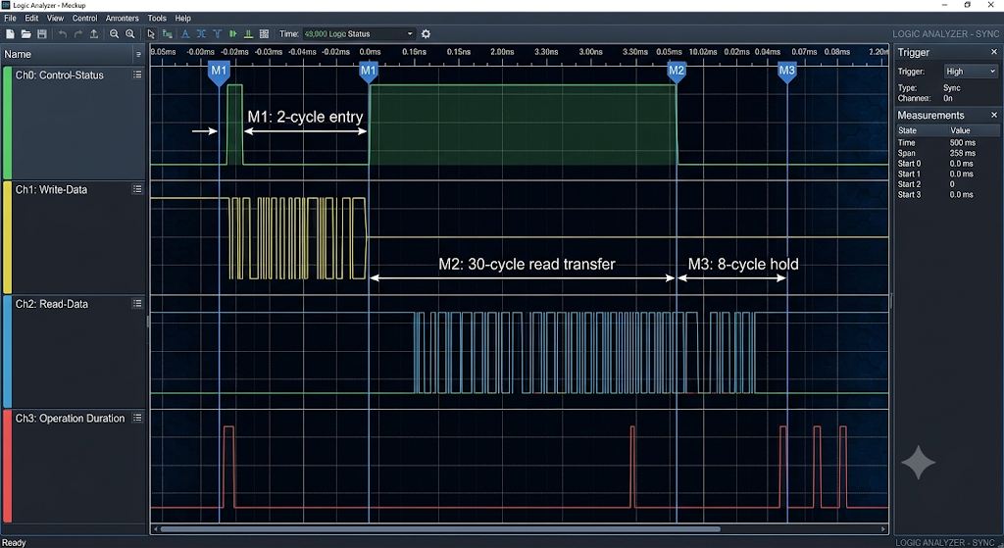Image resolution: width=1004 pixels, height=548 pixels.
Task: Select the Time 500 ms value
Action: point(963,143)
